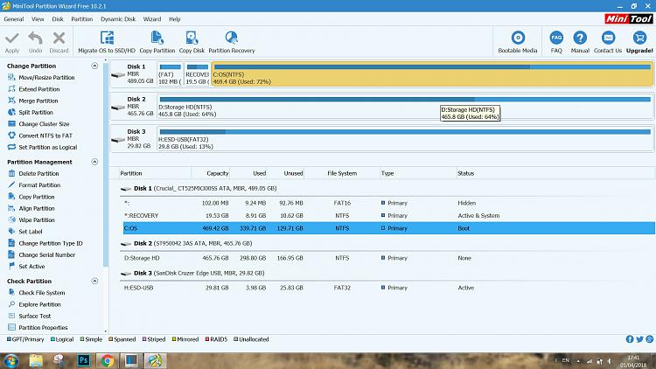Select Convert NTFS to FAT
656x369 pixels.
point(45,136)
